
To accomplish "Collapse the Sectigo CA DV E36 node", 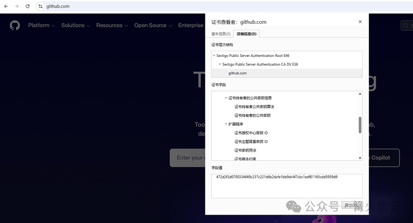I will pos(220,65).
